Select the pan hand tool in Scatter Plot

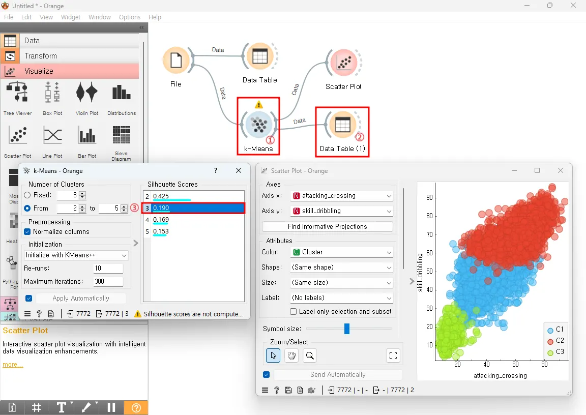pyautogui.click(x=291, y=355)
